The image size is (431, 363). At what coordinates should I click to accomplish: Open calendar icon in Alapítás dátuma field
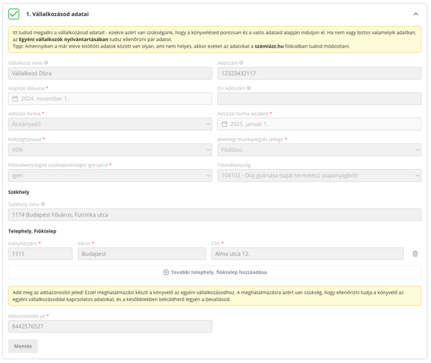pyautogui.click(x=15, y=98)
